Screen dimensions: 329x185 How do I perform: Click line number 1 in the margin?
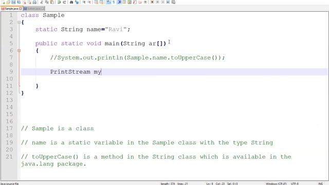coord(11,15)
